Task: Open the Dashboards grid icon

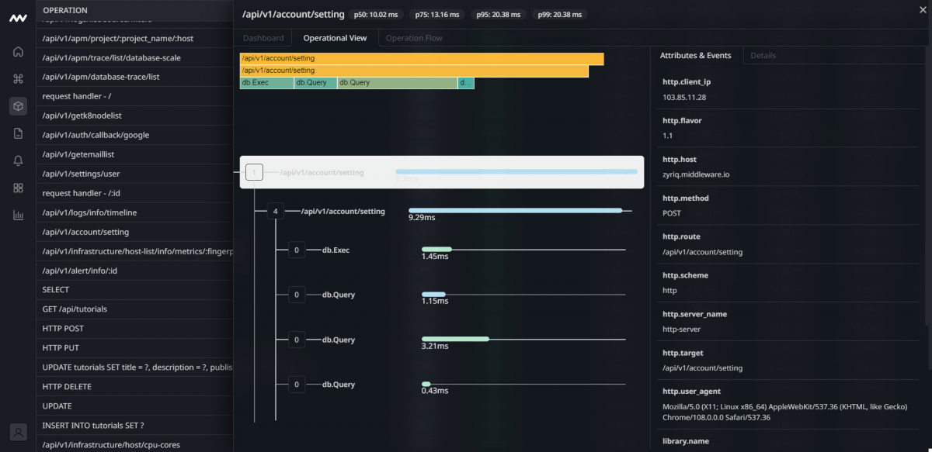Action: [x=18, y=187]
